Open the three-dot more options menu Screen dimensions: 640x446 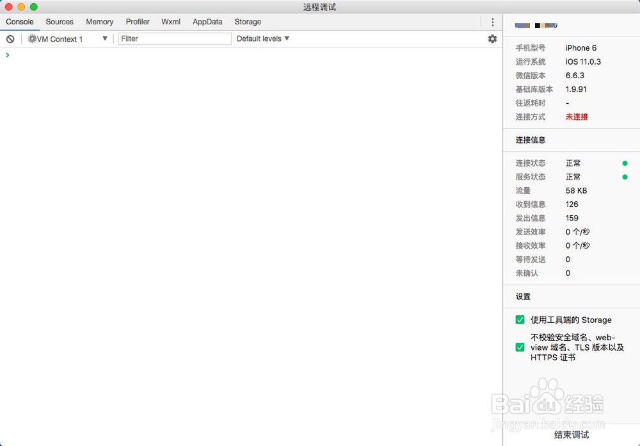[493, 22]
